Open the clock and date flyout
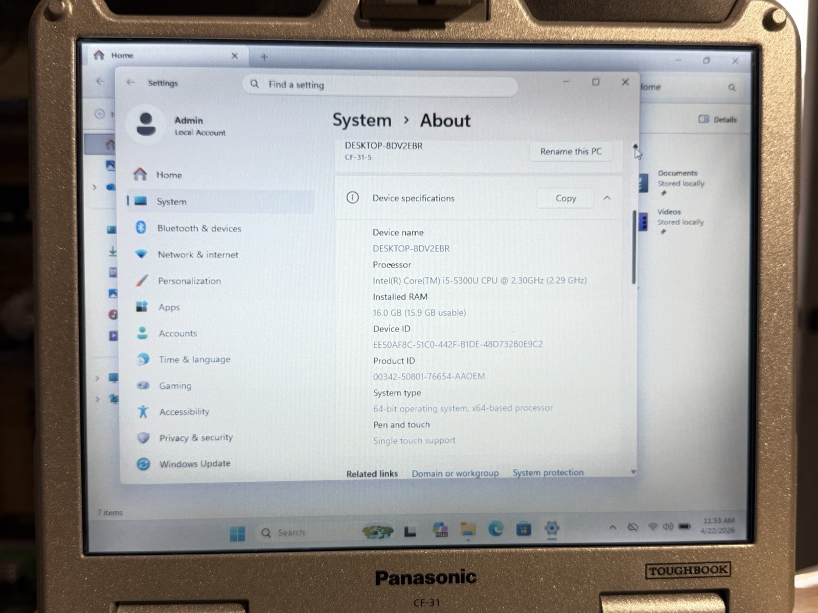The width and height of the screenshot is (818, 613). (x=718, y=525)
